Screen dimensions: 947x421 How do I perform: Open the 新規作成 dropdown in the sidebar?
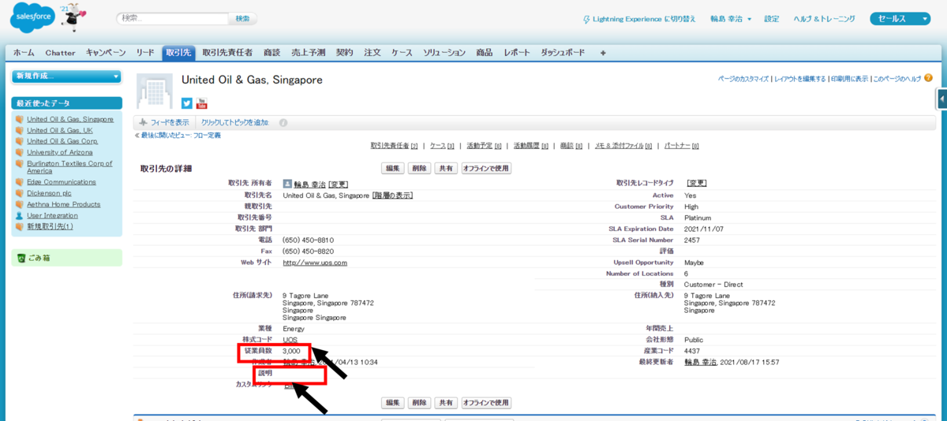click(67, 76)
